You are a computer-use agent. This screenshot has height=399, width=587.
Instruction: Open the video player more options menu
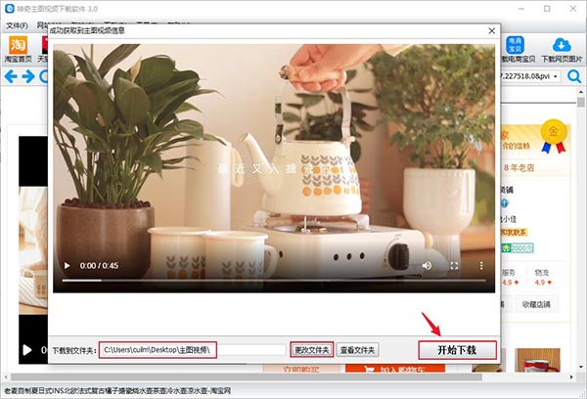click(480, 265)
